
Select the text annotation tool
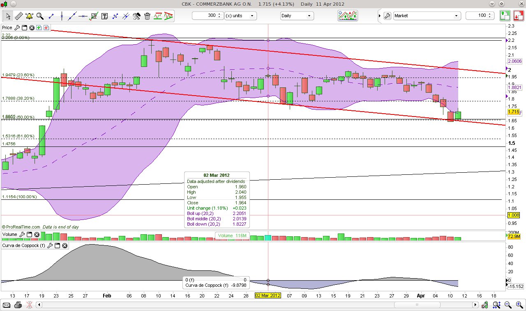[105, 16]
